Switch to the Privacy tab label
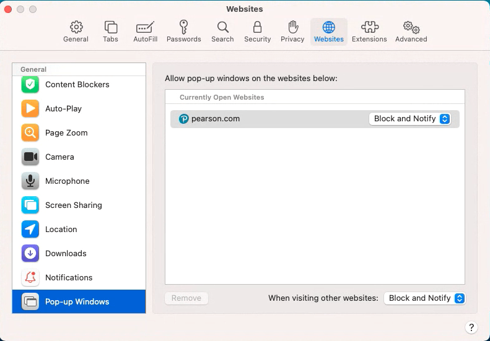 click(292, 39)
